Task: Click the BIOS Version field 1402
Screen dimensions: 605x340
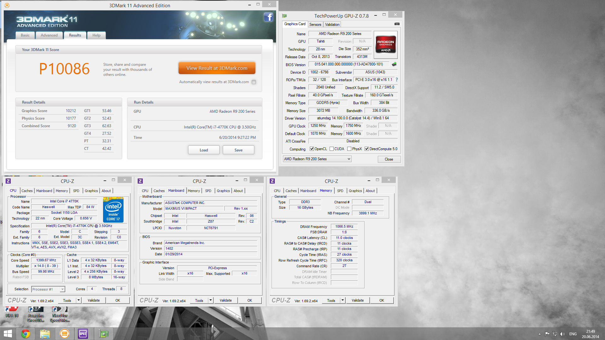Action: coord(210,248)
